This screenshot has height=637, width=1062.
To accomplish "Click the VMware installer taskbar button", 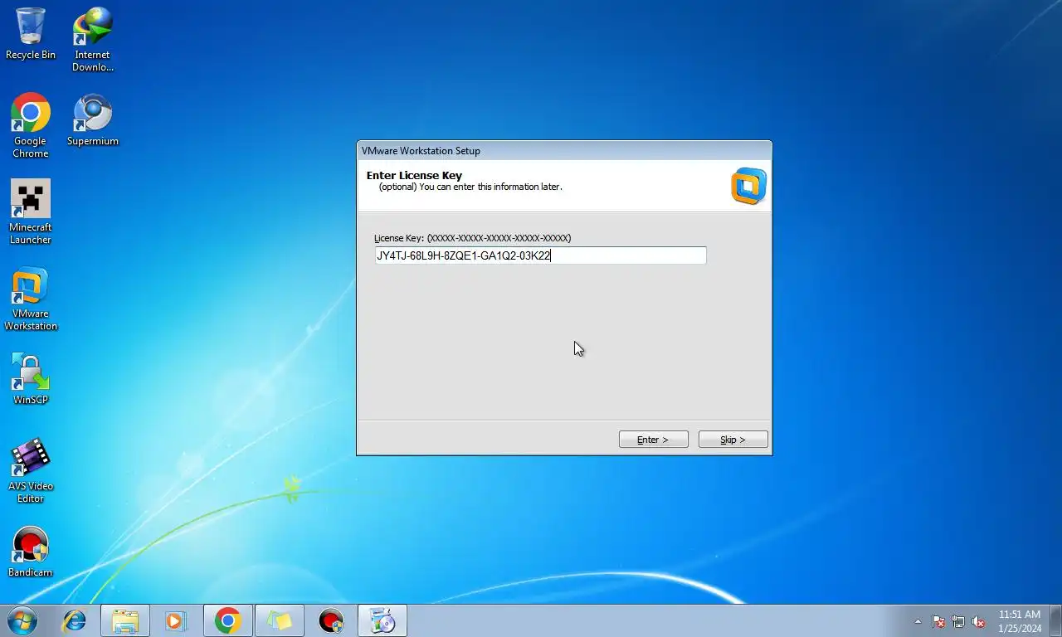I will pyautogui.click(x=382, y=620).
